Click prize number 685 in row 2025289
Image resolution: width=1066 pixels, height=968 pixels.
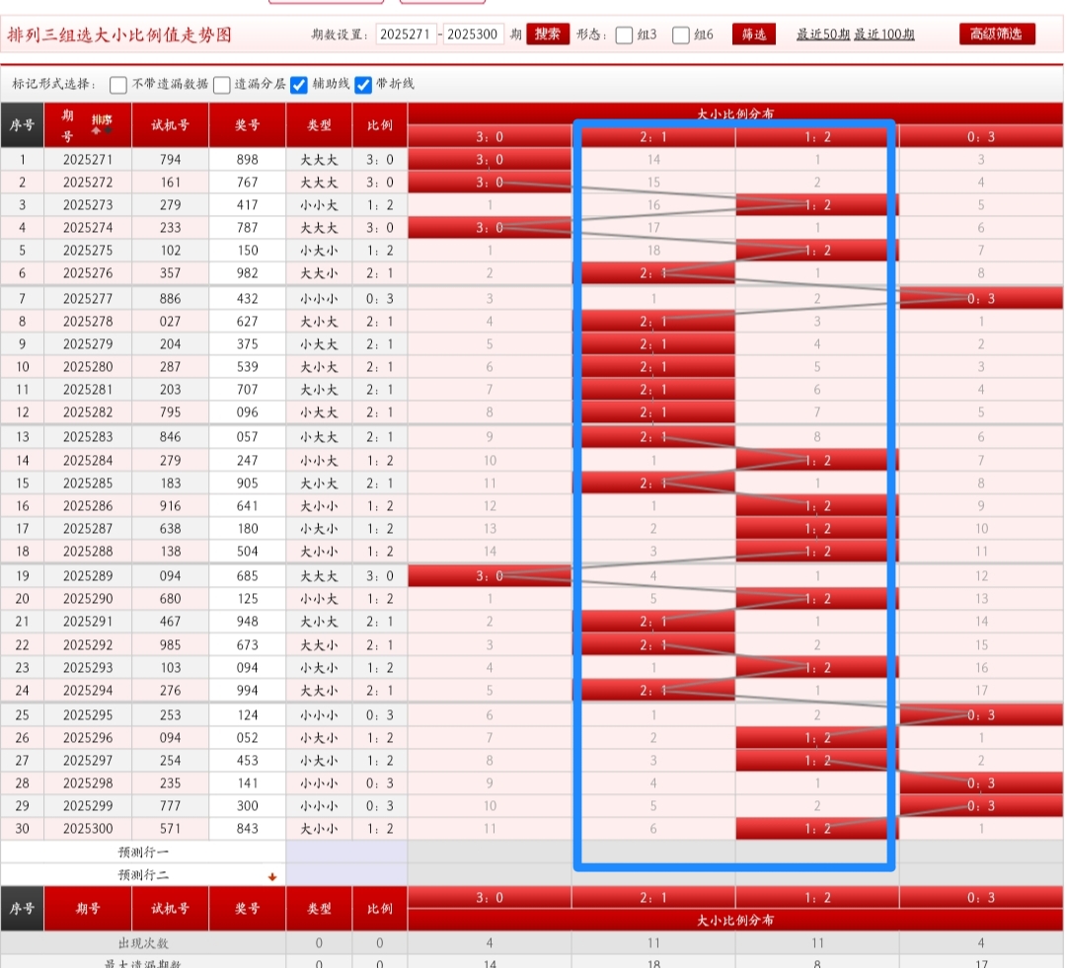point(248,576)
